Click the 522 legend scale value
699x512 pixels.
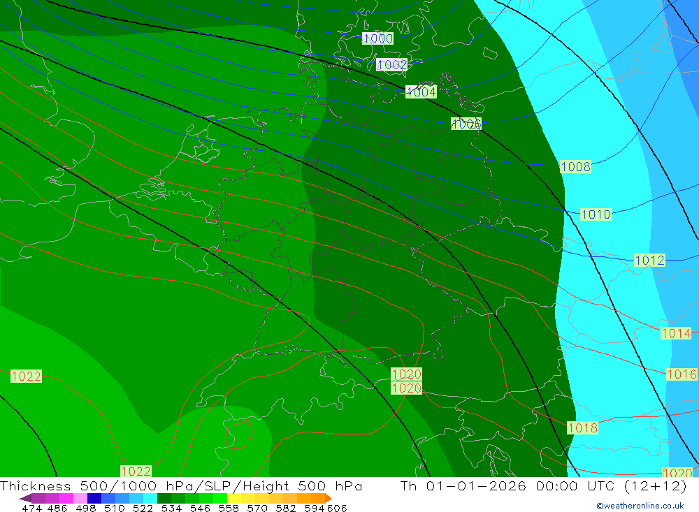(x=143, y=509)
